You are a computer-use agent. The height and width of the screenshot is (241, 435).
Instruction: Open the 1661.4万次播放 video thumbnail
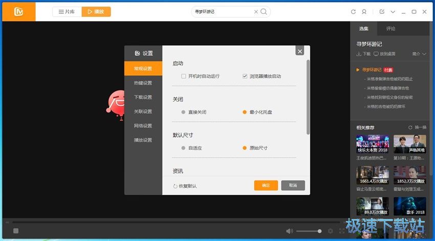[x=373, y=176]
